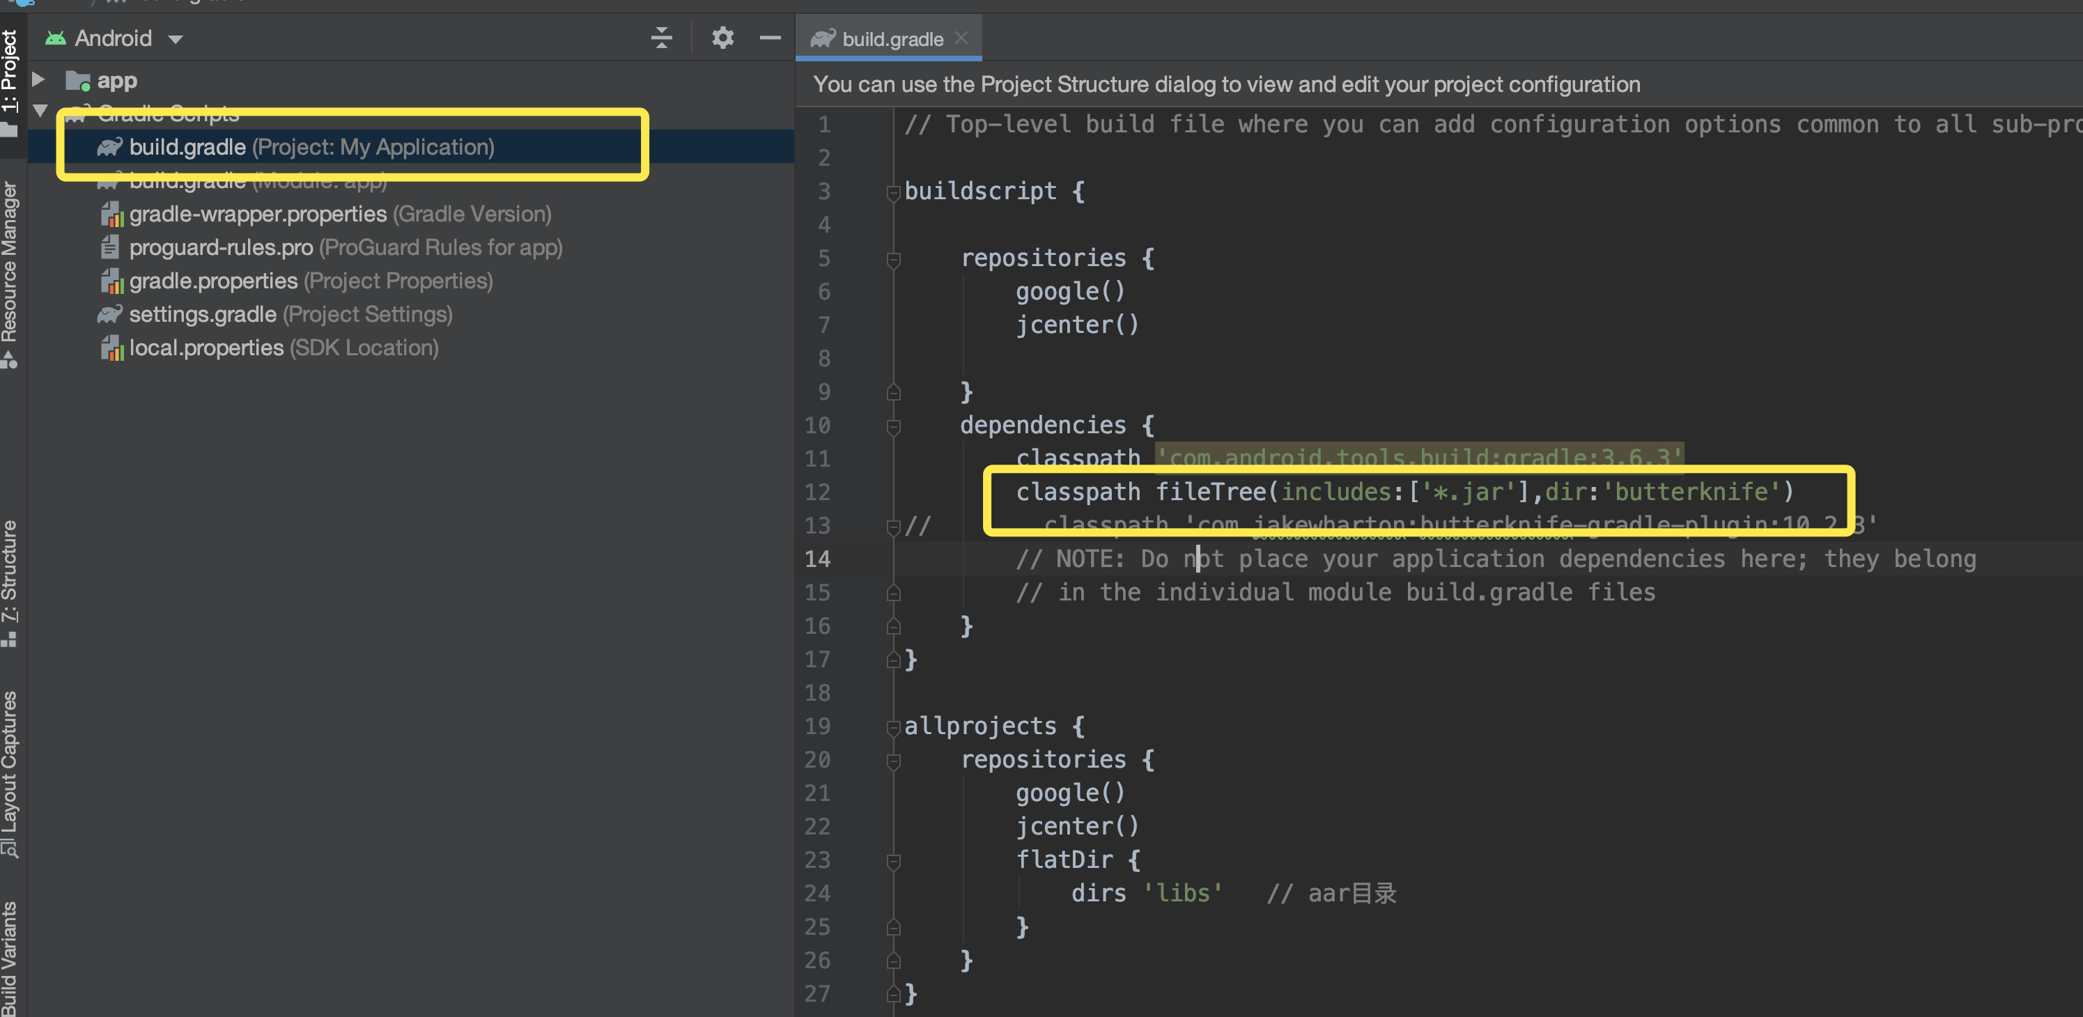Screen dimensions: 2083x1017
Task: Click gradle-wrapper.properties file icon
Action: coord(111,215)
